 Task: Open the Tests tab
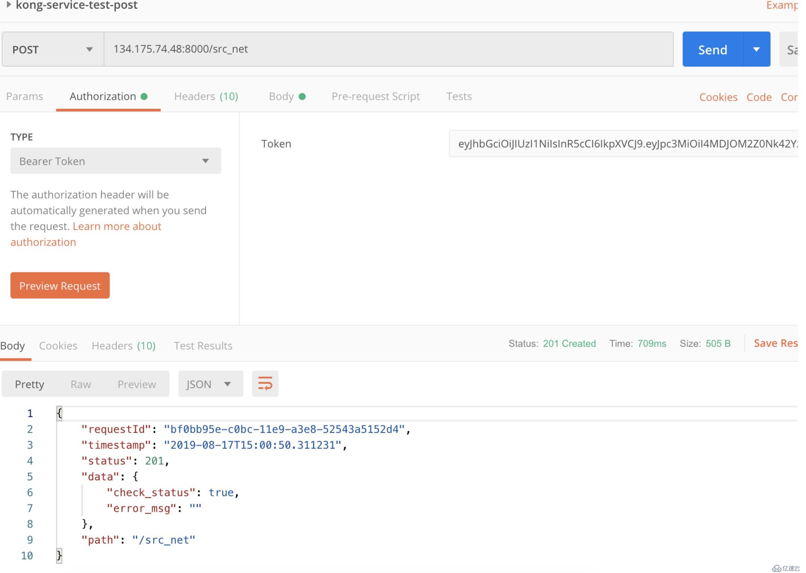point(459,96)
